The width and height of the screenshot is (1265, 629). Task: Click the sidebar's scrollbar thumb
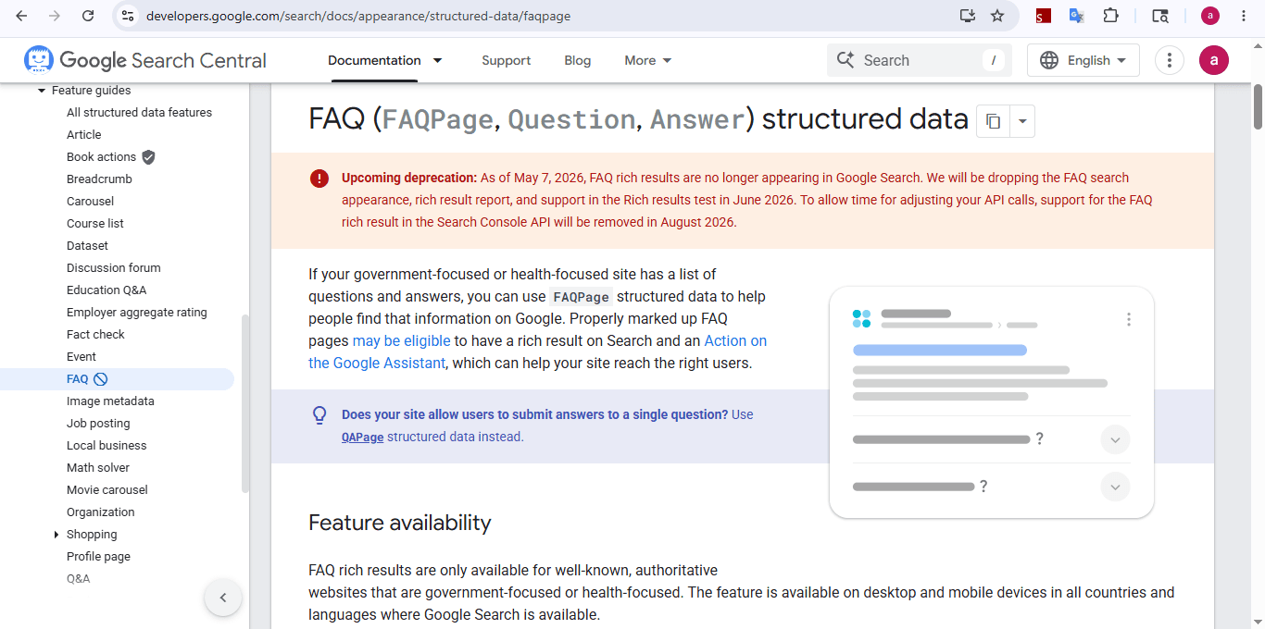[x=244, y=403]
